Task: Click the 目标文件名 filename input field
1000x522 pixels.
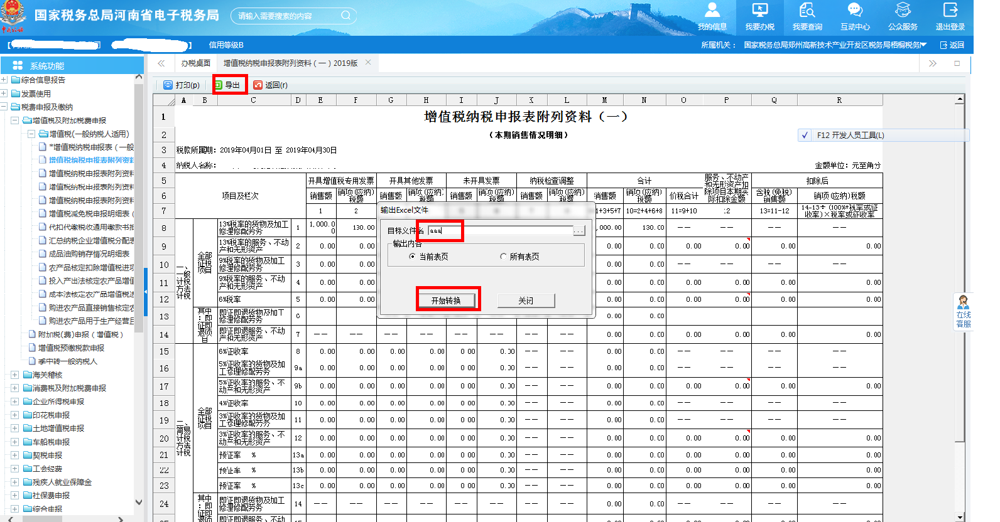Action: pyautogui.click(x=499, y=231)
